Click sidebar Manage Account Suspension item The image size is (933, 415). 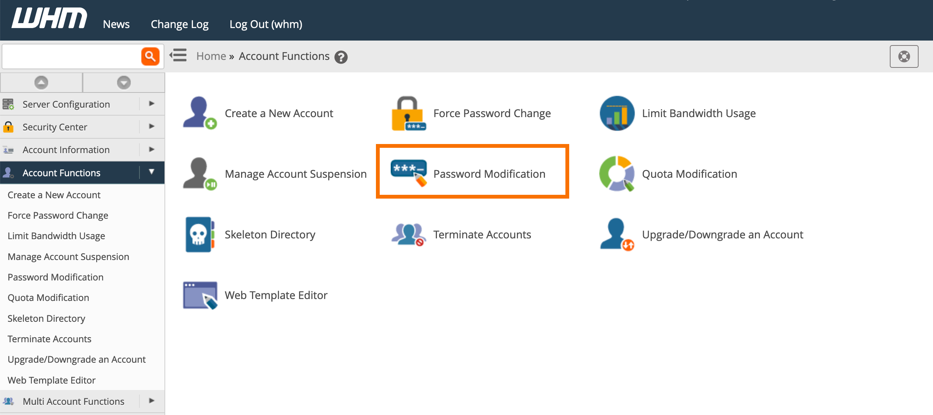click(x=68, y=257)
